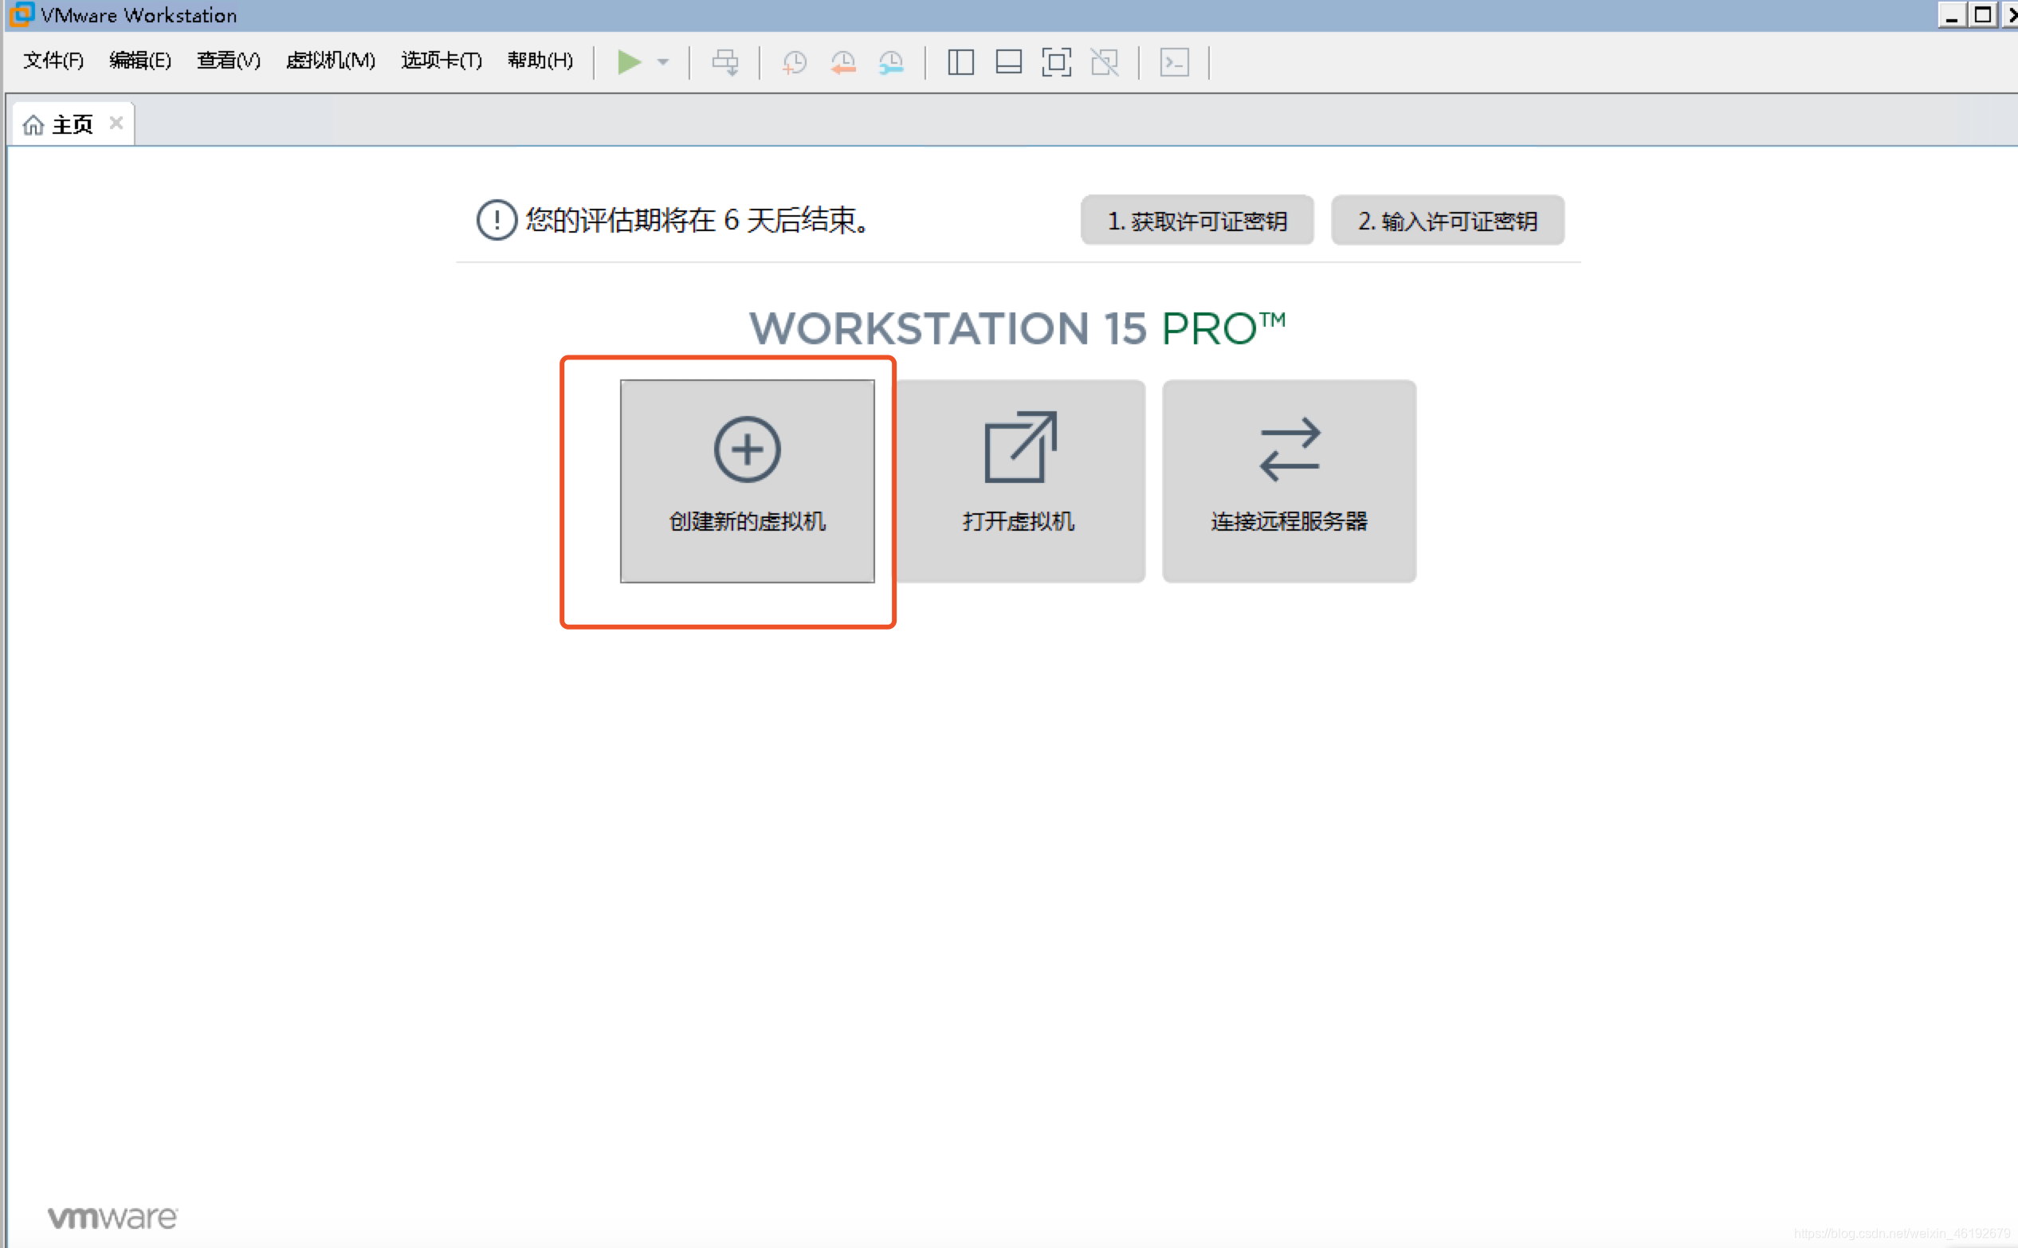
Task: Click the Send Ctrl+Alt+Del toolbar icon
Action: 725,62
